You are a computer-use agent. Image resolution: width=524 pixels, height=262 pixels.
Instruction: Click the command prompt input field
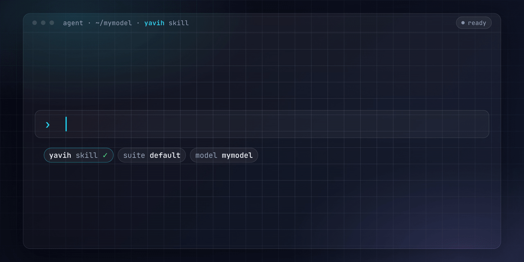click(x=262, y=124)
